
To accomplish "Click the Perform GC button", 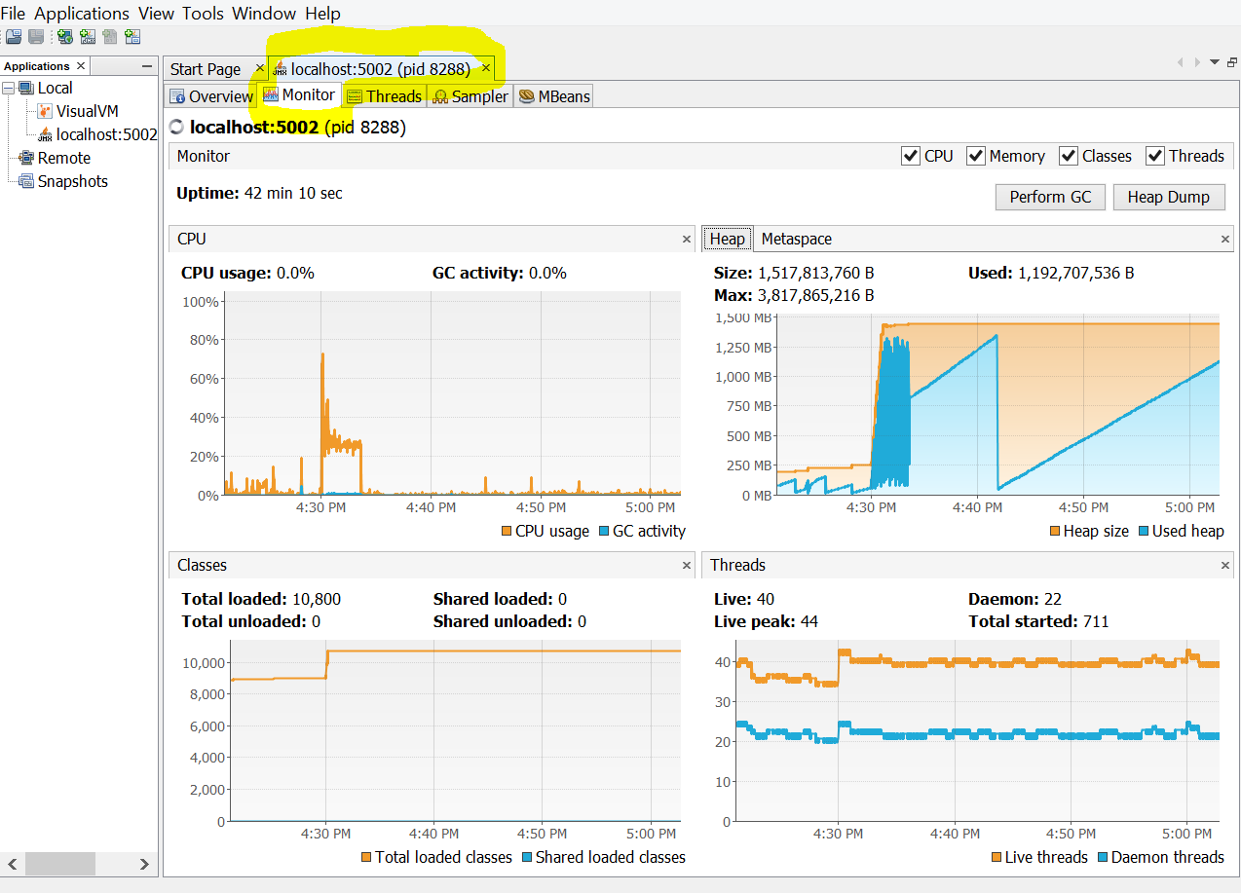I will (x=1050, y=197).
